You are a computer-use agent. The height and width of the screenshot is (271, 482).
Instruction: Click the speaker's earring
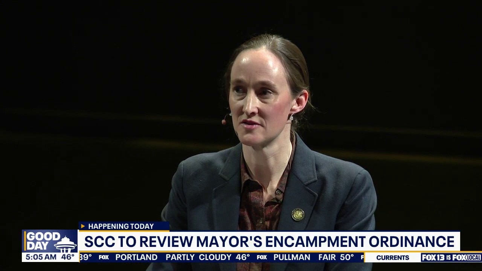291,117
